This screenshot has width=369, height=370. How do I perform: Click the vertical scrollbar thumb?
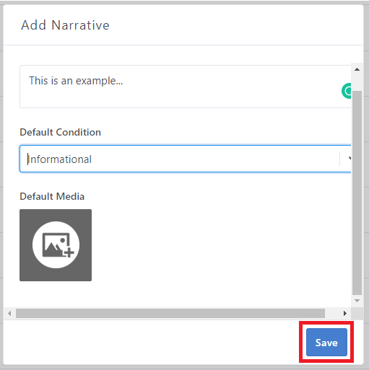(357, 193)
